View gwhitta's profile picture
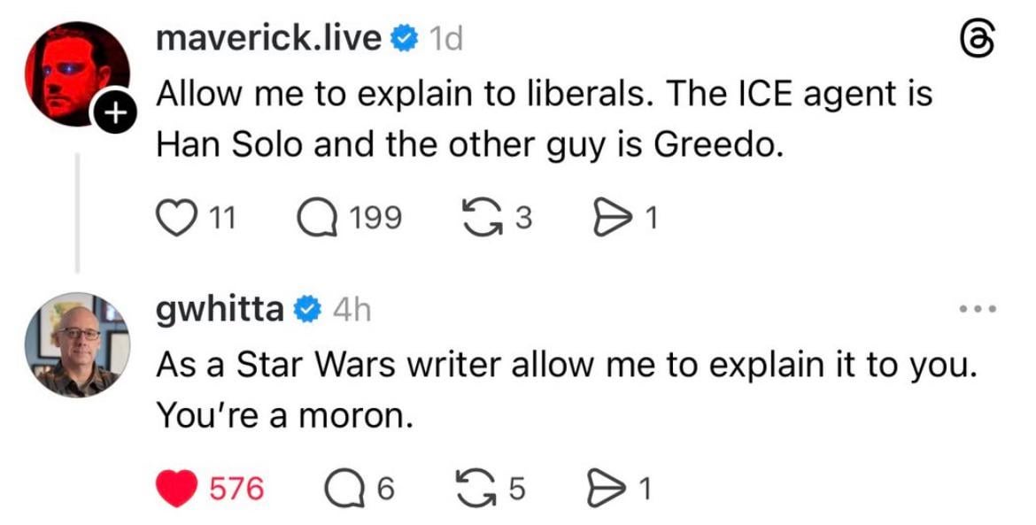1036x525 pixels. [x=76, y=344]
